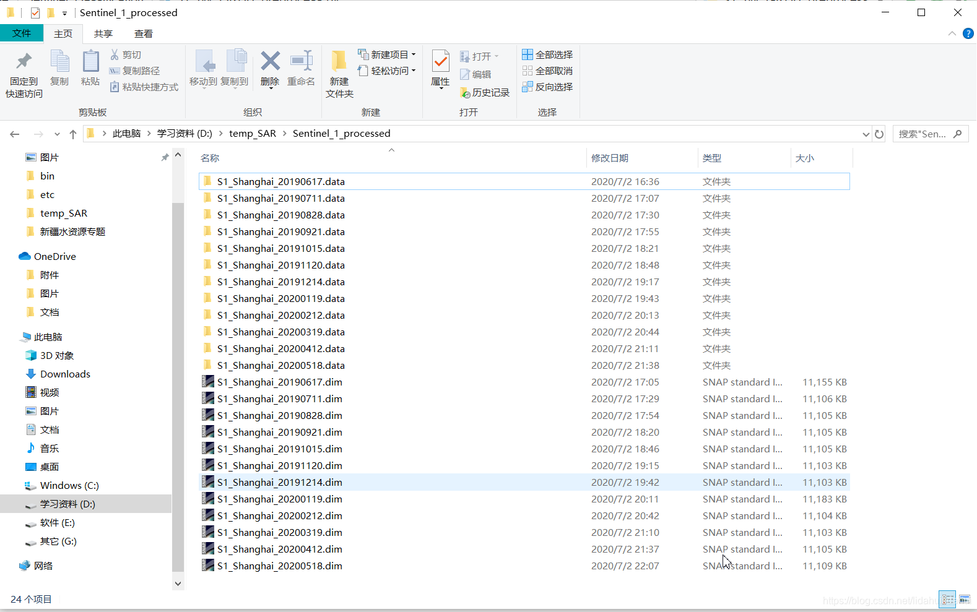Click navigation pane scroll up arrow
This screenshot has height=612, width=977.
[x=178, y=155]
